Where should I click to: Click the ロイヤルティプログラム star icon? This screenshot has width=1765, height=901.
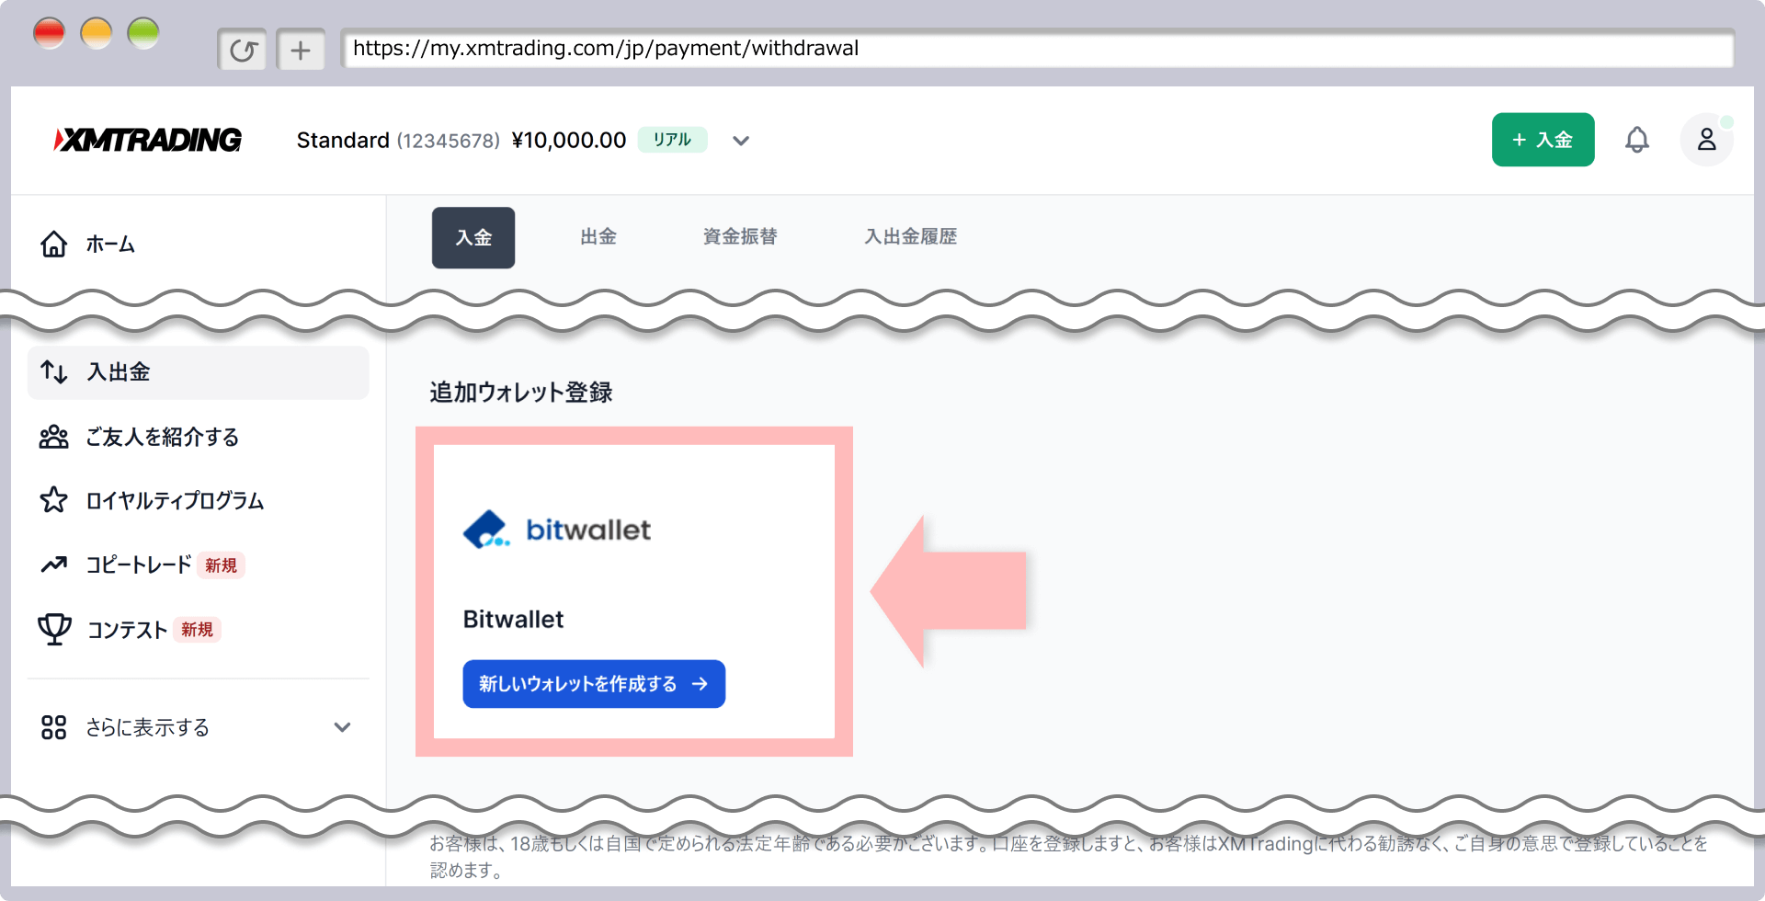coord(54,500)
